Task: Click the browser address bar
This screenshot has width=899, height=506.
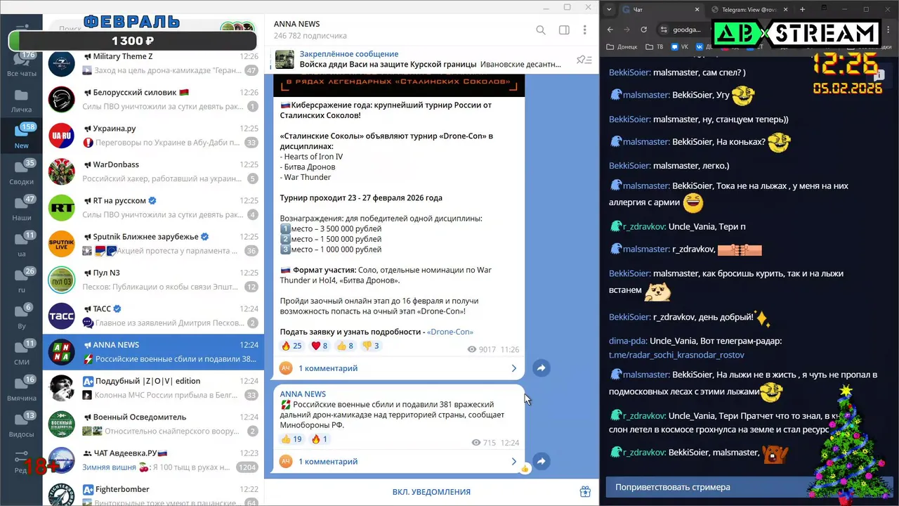Action: [x=684, y=30]
